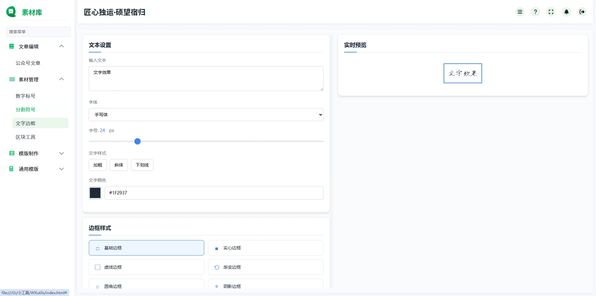Toggle 加粗 bold text style
Viewport: 596px width, 296px height.
tap(98, 165)
